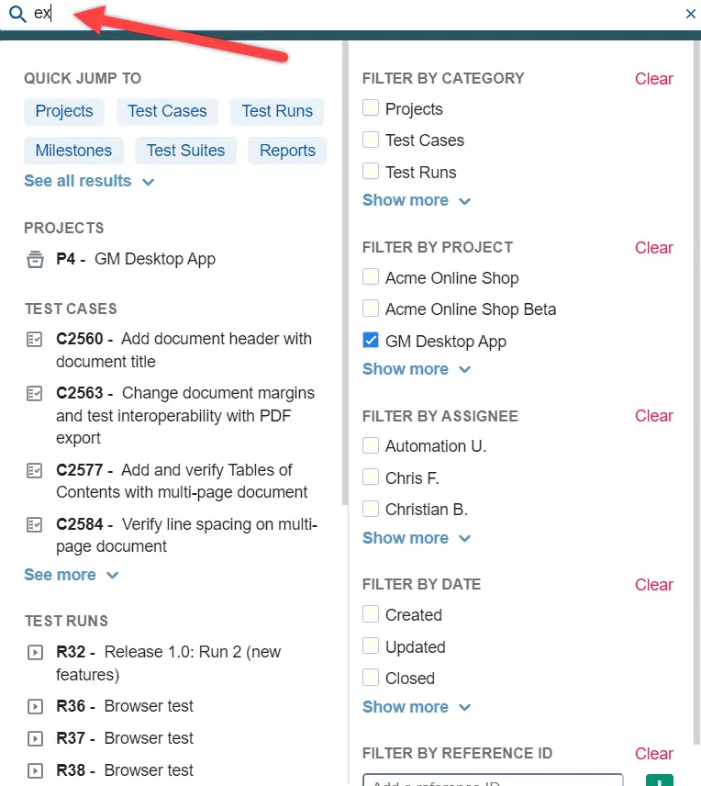Click the R32 test run play icon
This screenshot has width=701, height=786.
tap(35, 652)
